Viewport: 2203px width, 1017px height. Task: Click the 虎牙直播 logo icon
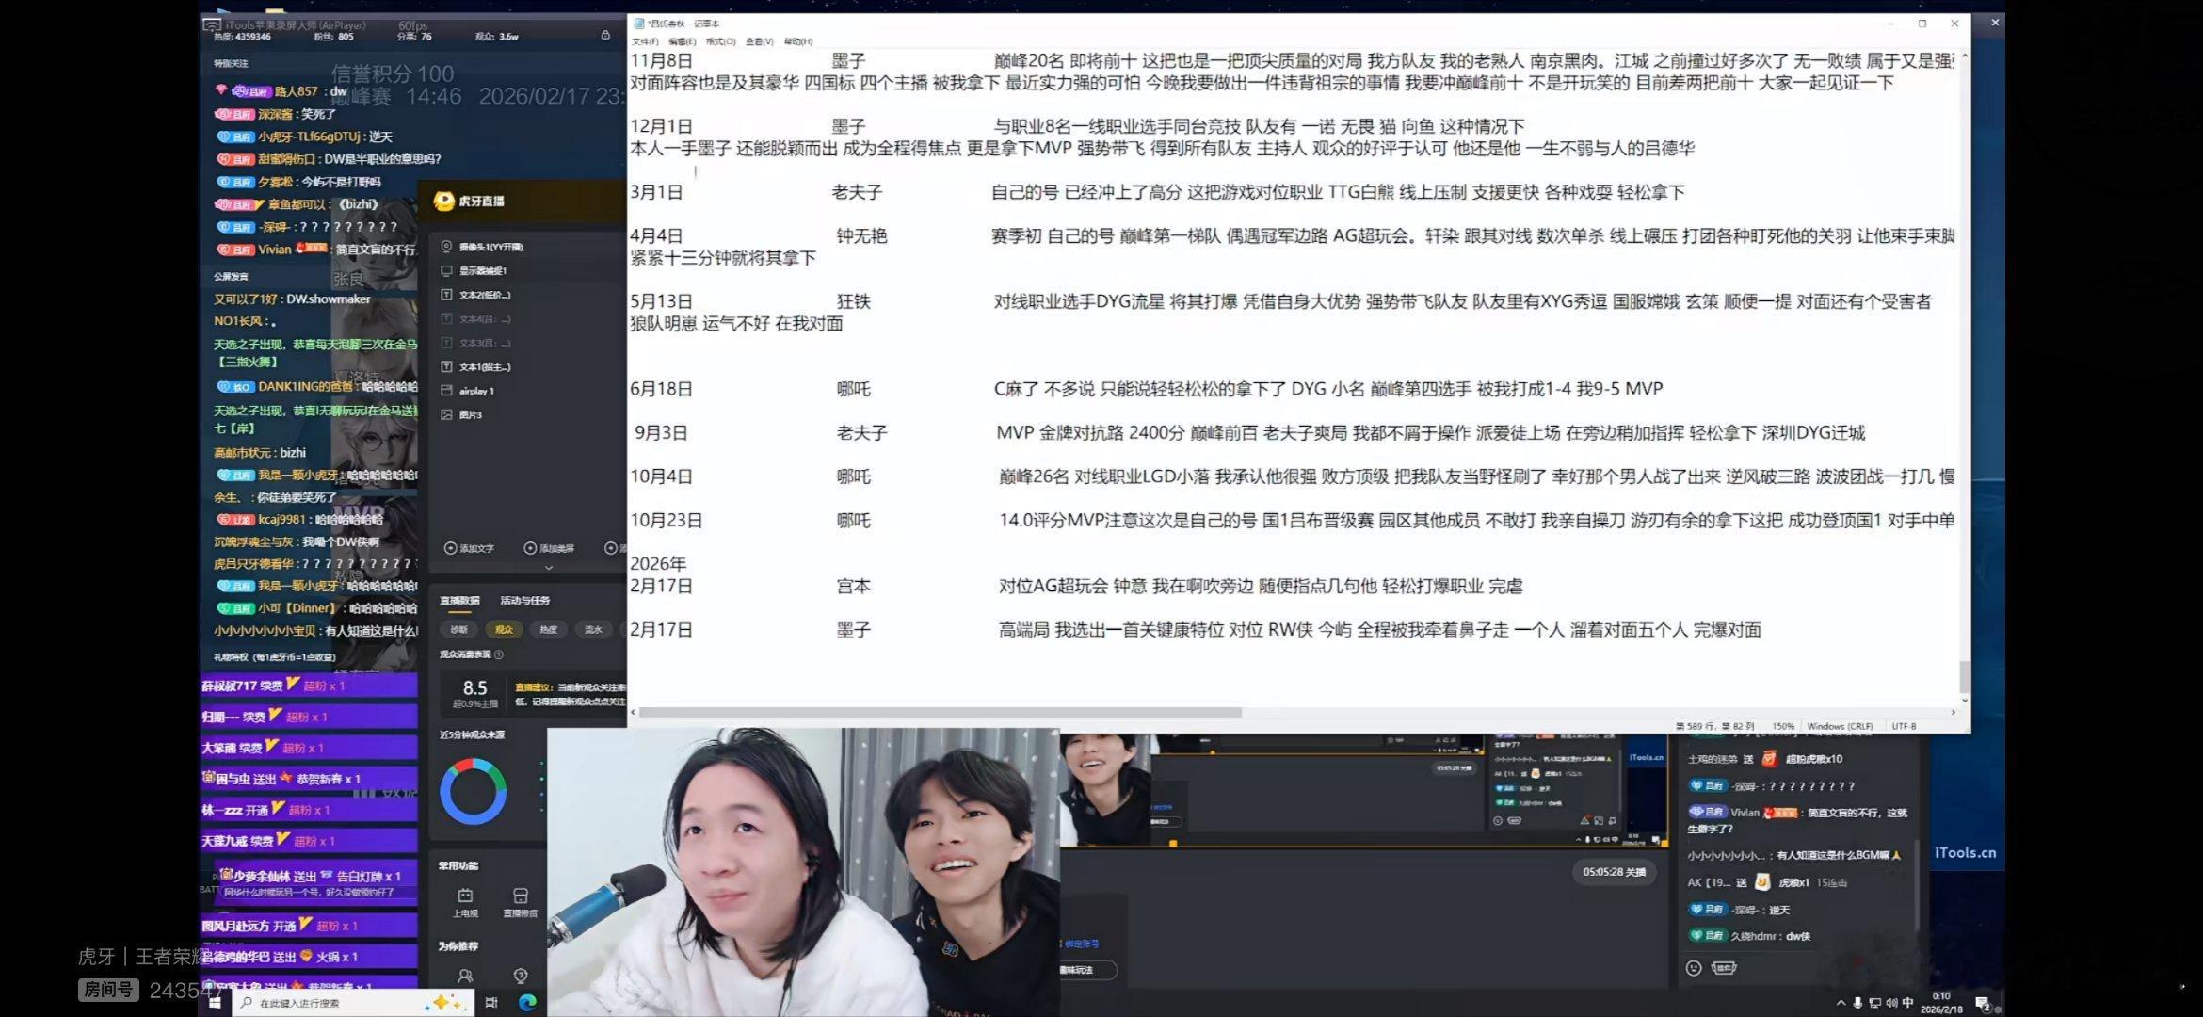coord(443,201)
